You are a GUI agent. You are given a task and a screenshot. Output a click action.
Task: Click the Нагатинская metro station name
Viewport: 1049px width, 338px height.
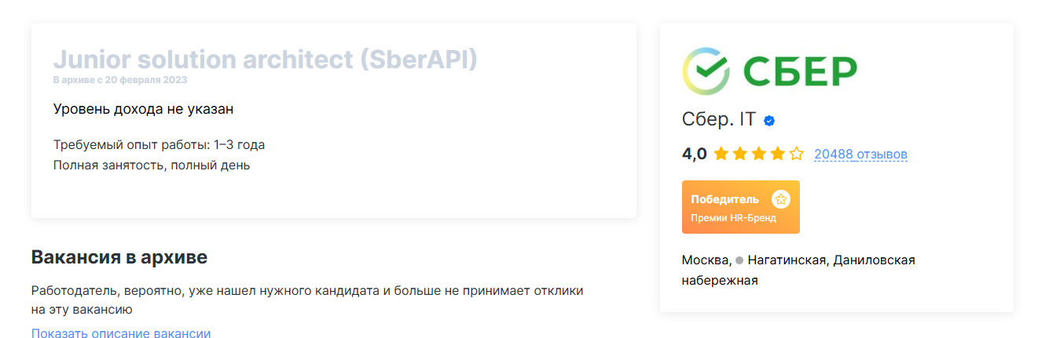(x=787, y=260)
